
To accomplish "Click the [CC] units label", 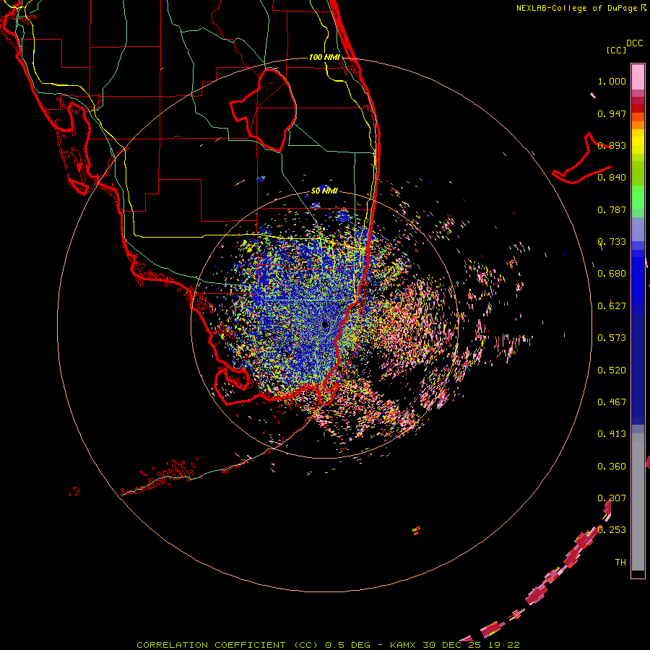I will [x=616, y=50].
